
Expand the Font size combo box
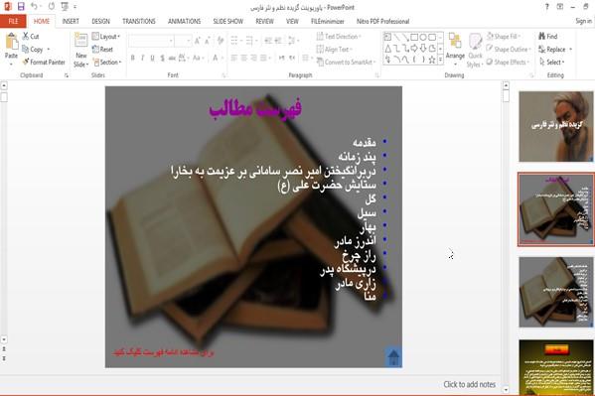click(189, 41)
